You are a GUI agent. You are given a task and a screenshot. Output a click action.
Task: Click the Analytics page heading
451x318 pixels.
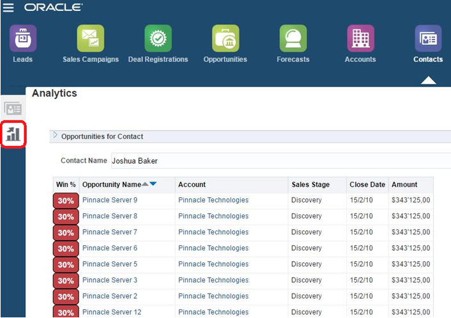(54, 93)
